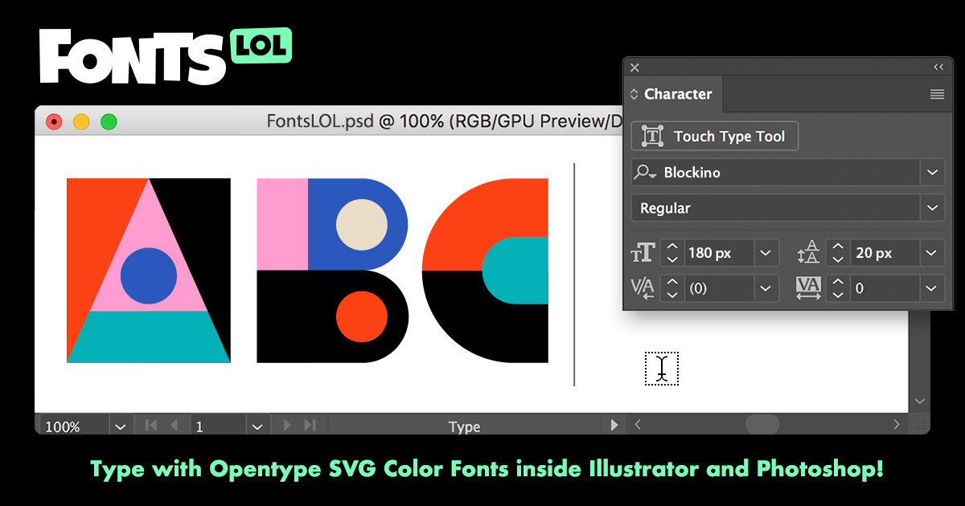
Task: Click the kerning icon beside (0)
Action: pyautogui.click(x=643, y=288)
